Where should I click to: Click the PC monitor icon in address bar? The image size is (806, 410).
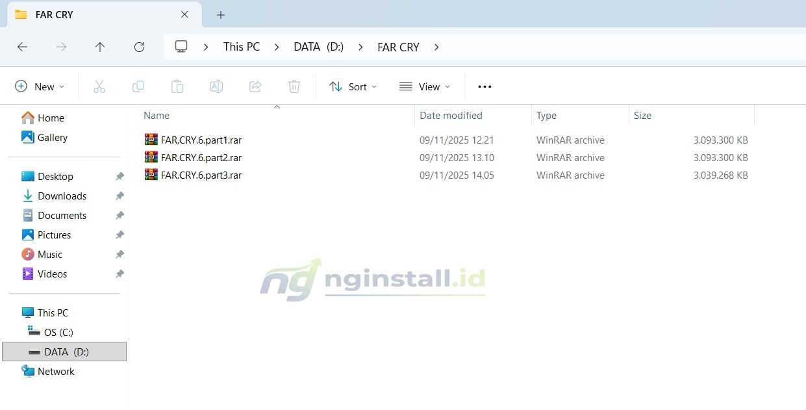pos(181,47)
